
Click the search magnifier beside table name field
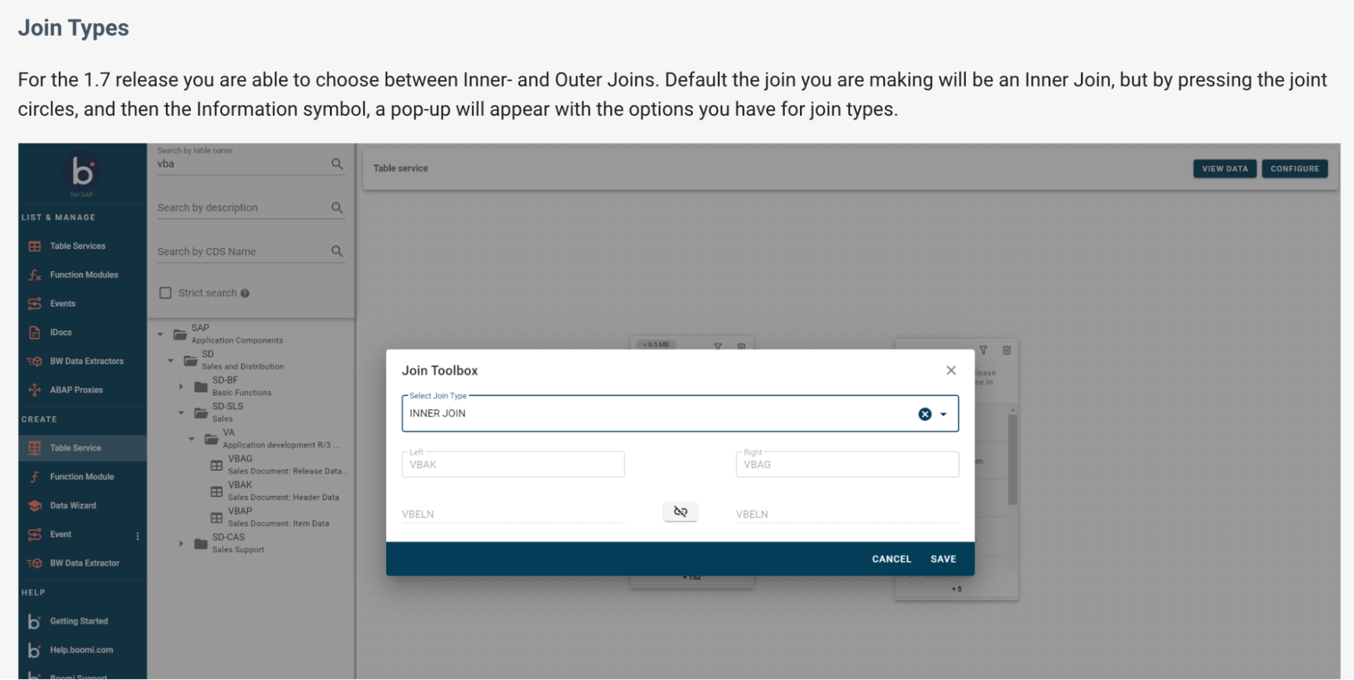pyautogui.click(x=337, y=163)
